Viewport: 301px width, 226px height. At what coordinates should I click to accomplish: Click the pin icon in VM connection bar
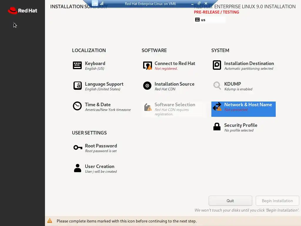click(x=95, y=3)
